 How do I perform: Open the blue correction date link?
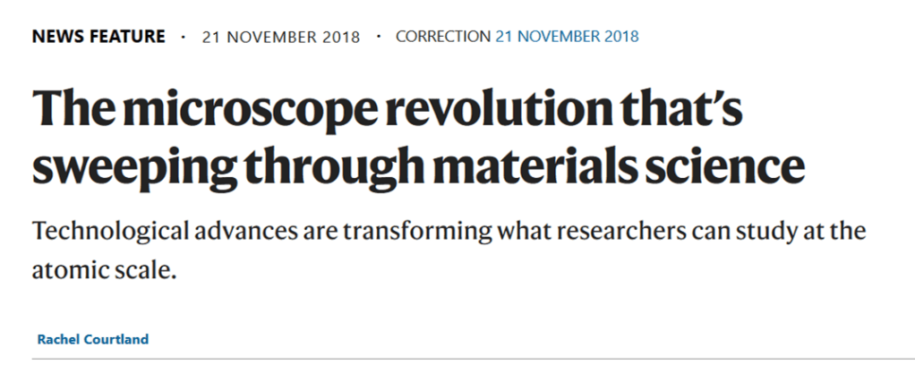[x=567, y=37]
